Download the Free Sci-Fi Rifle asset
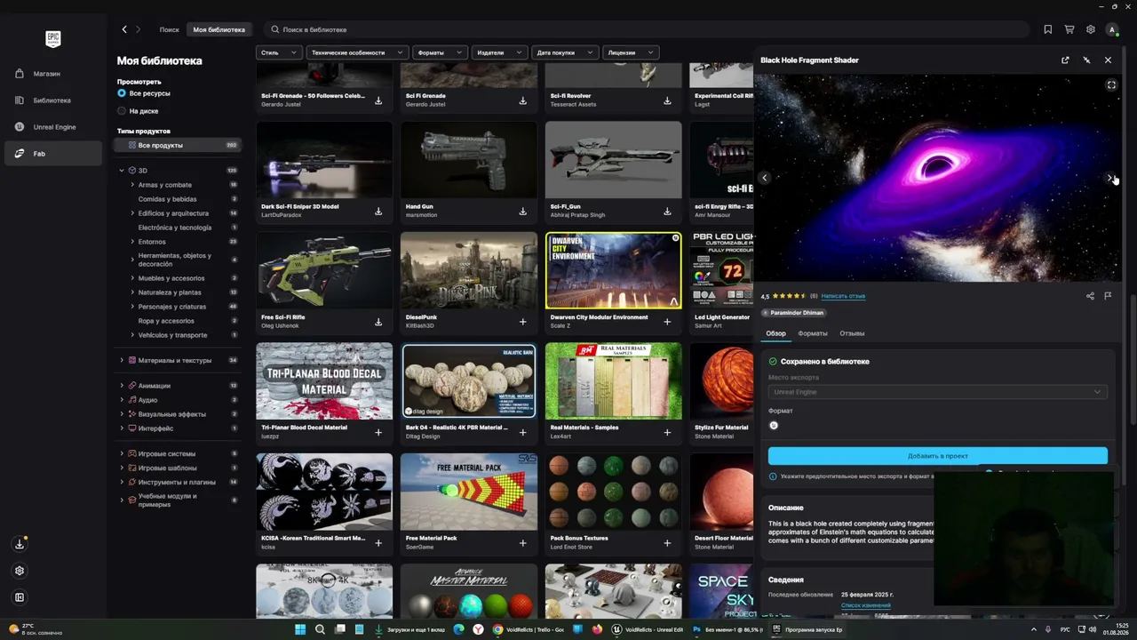Image resolution: width=1137 pixels, height=640 pixels. click(378, 322)
